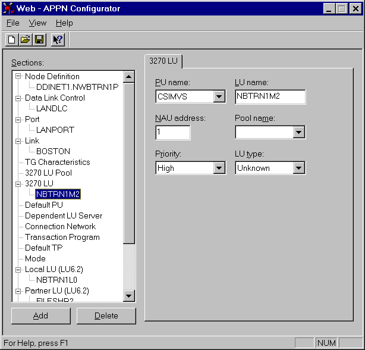Open the File menu
The width and height of the screenshot is (365, 350).
coord(12,23)
